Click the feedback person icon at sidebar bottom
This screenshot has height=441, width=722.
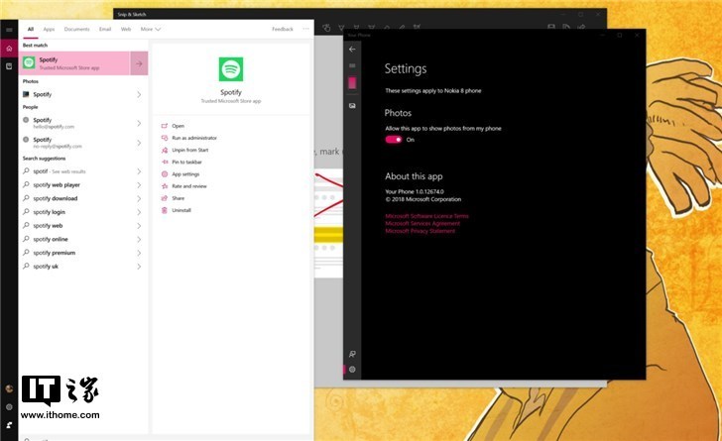tap(9, 425)
